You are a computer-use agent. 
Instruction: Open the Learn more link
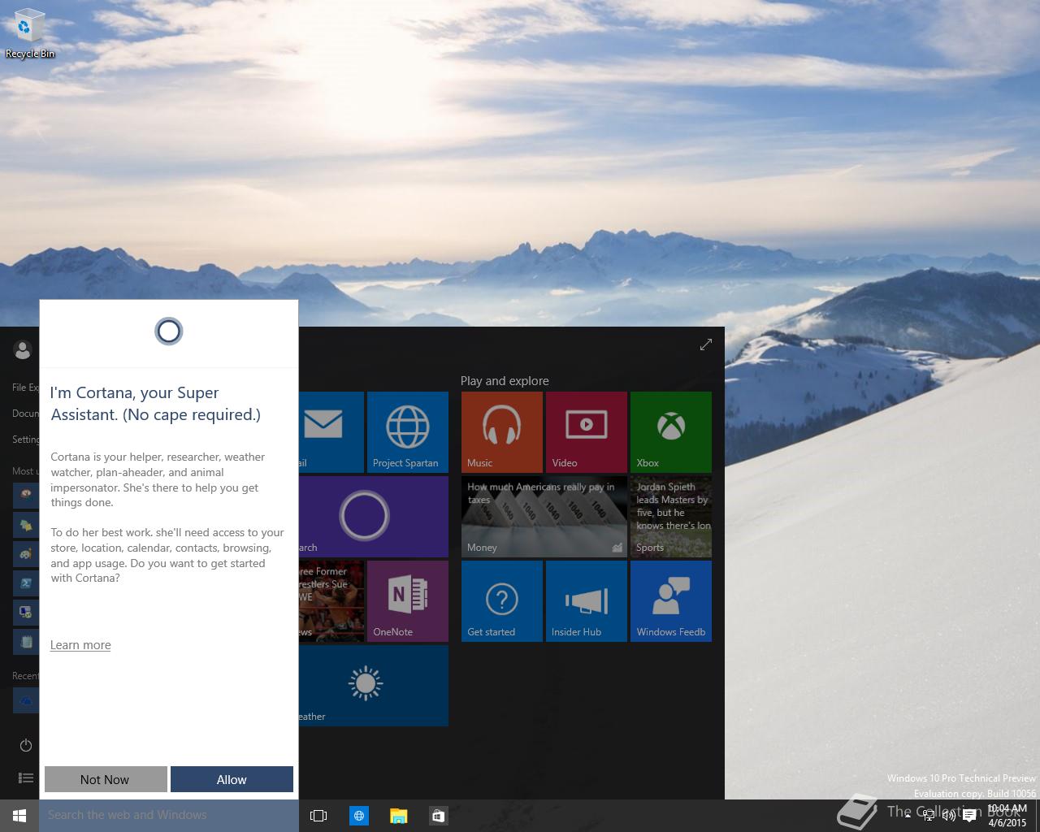(80, 645)
